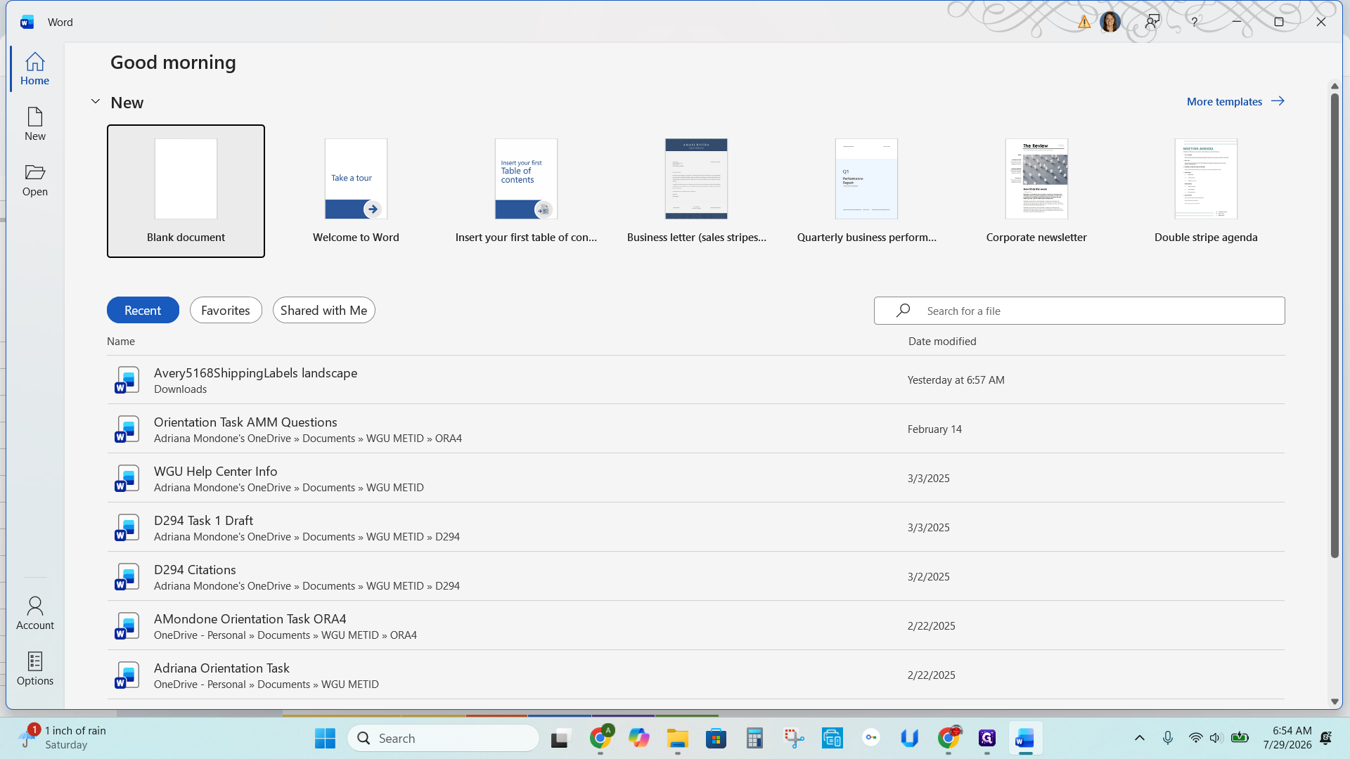This screenshot has width=1350, height=759.
Task: Follow the More templates link
Action: click(1235, 101)
